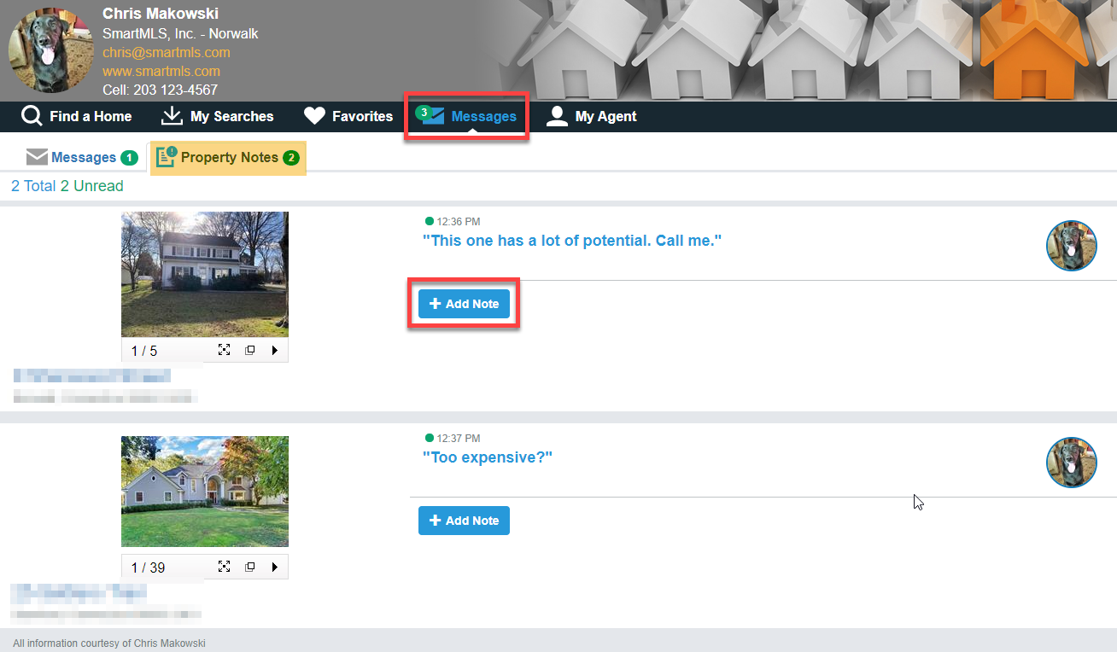Click fullscreen icon under first property photo
This screenshot has height=652, width=1117.
(224, 350)
